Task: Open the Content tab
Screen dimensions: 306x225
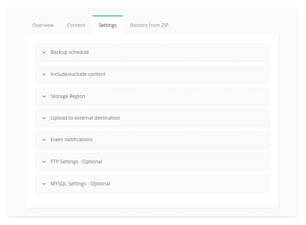Action: tap(76, 25)
